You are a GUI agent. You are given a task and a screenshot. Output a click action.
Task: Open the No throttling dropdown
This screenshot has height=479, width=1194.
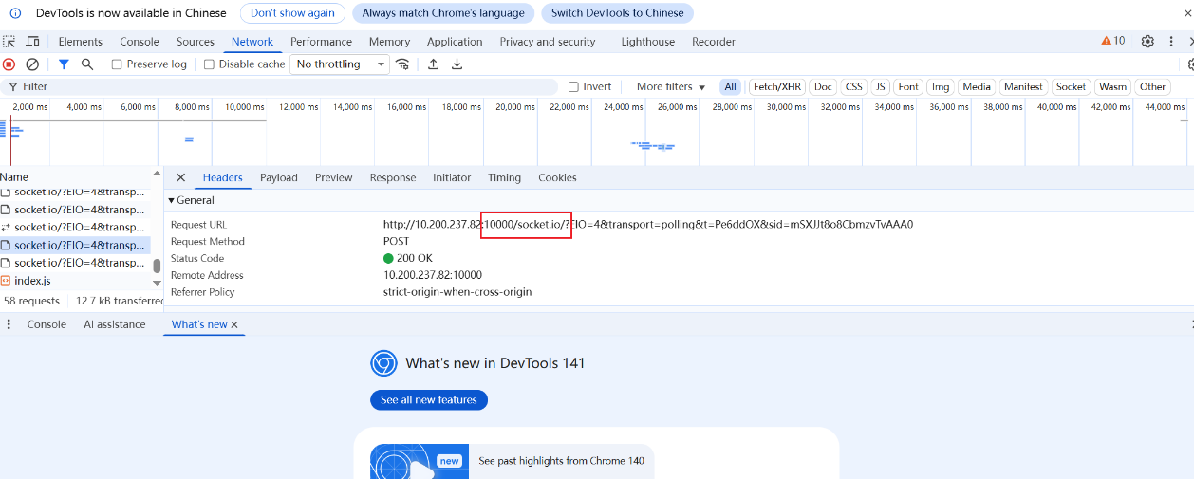tap(341, 64)
